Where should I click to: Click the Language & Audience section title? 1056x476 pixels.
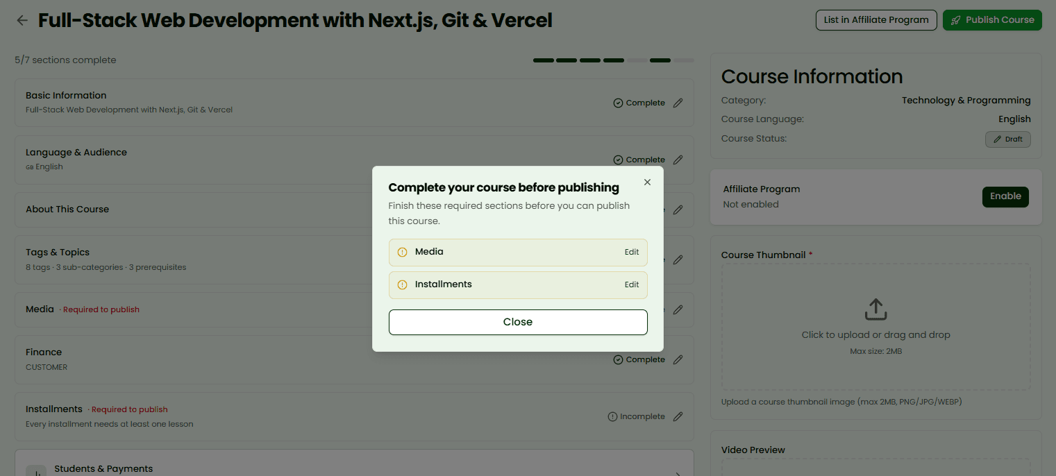click(x=76, y=153)
